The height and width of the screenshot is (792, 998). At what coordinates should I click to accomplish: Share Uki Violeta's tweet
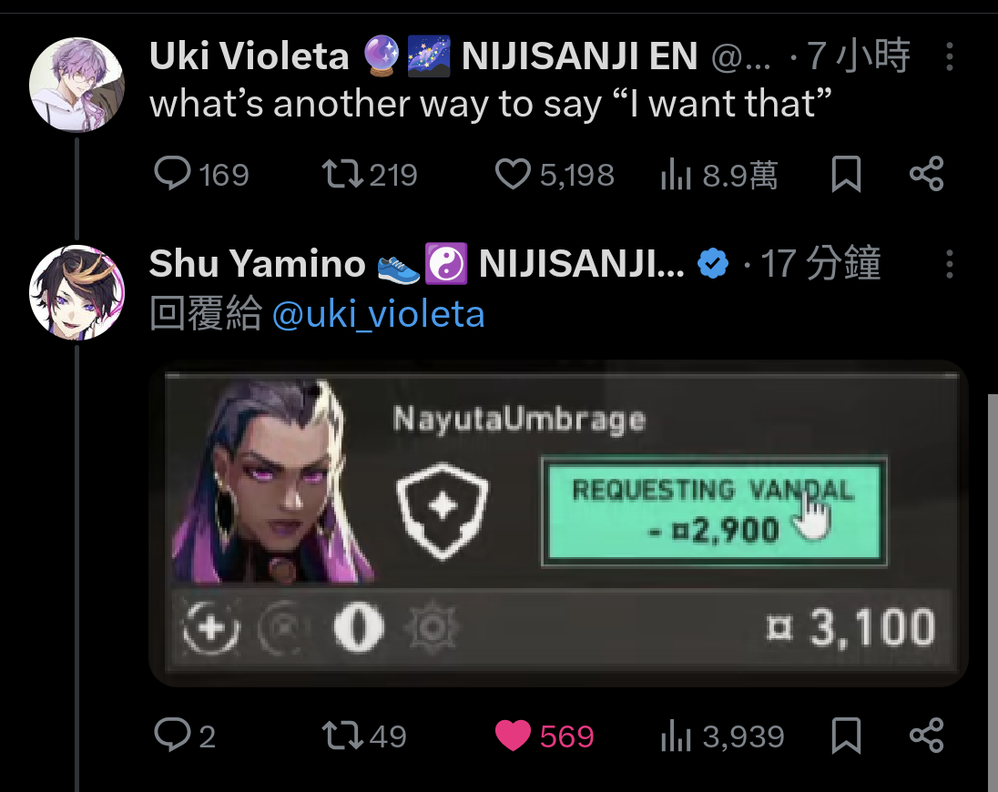(926, 174)
